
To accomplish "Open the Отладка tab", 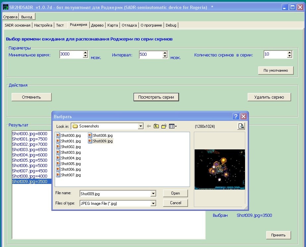I will [x=129, y=25].
